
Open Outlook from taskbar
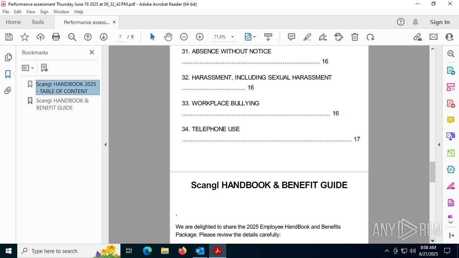(x=200, y=251)
